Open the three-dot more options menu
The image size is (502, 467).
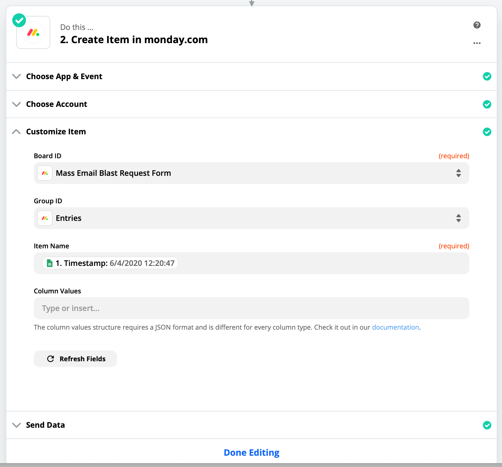tap(477, 43)
